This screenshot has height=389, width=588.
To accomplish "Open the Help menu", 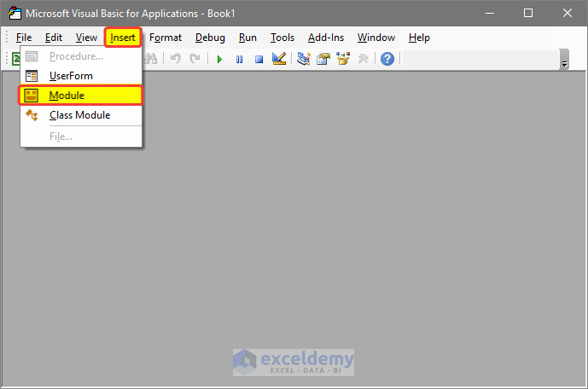I will 419,38.
